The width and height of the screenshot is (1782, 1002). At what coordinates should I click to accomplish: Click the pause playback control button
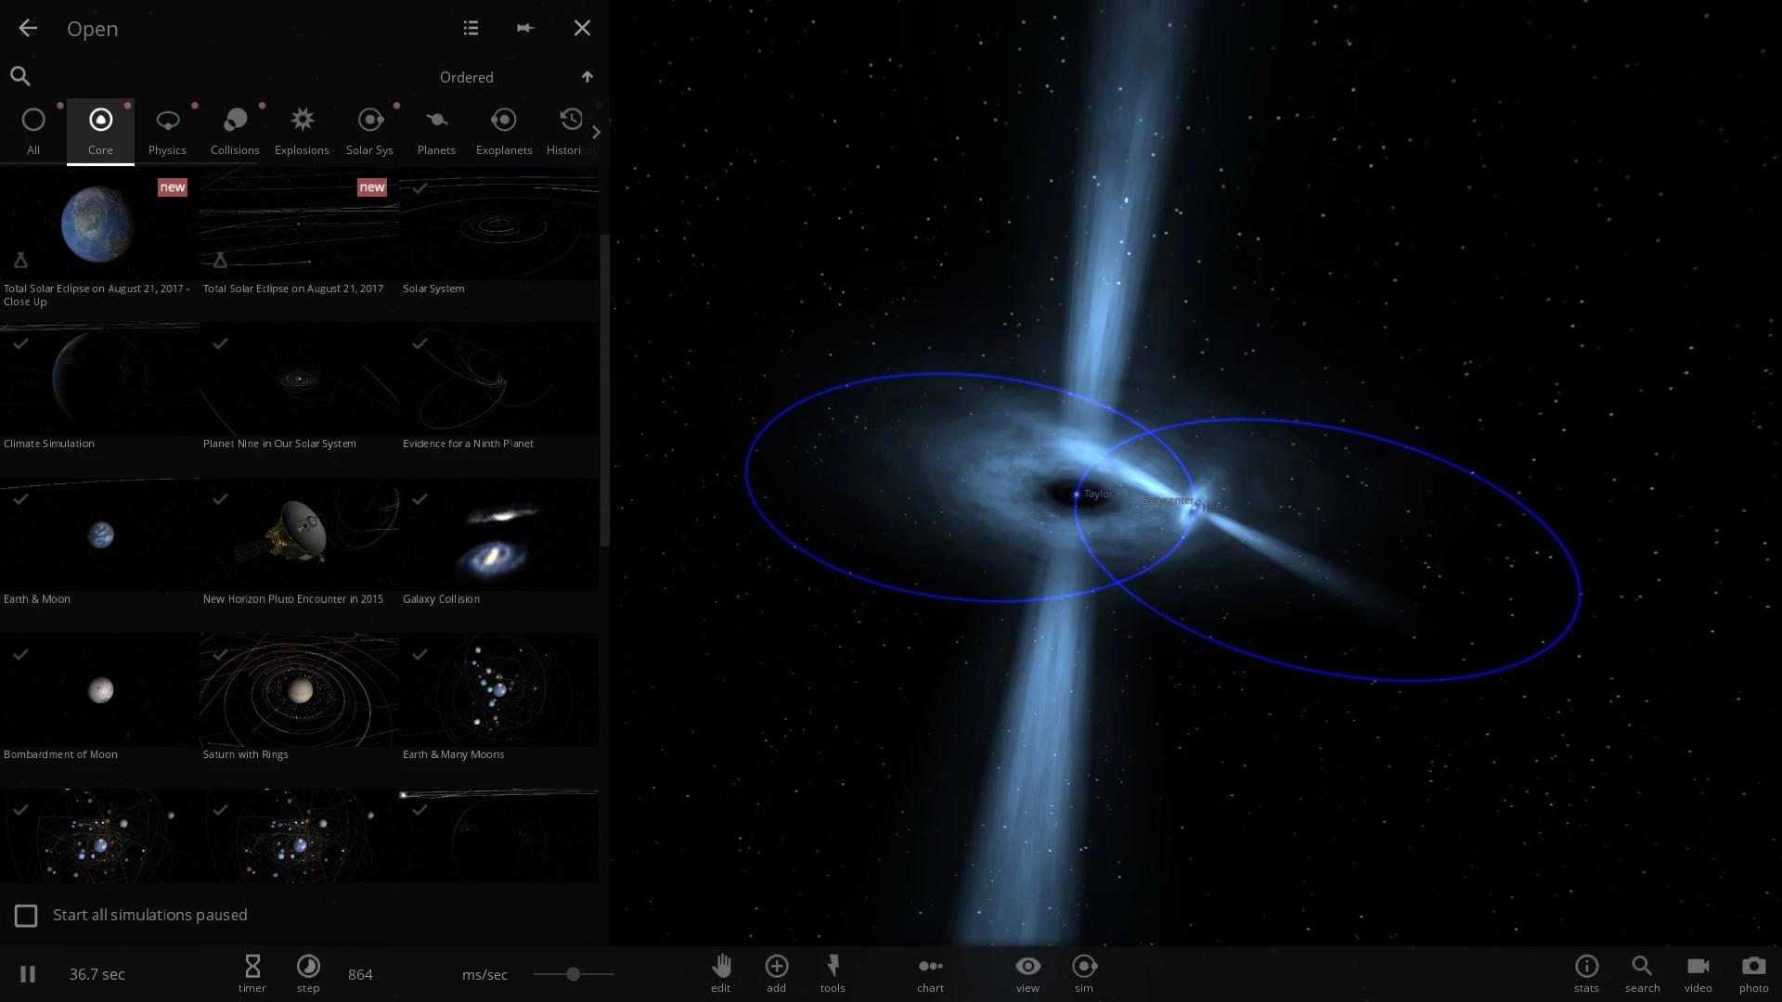[x=26, y=974]
